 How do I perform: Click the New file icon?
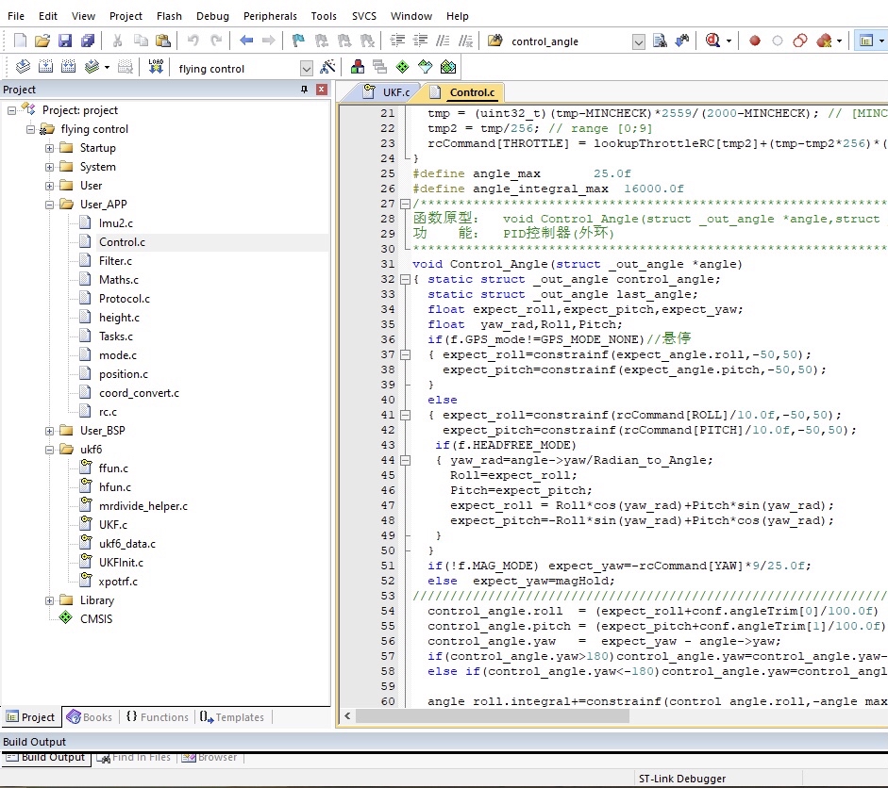point(20,41)
